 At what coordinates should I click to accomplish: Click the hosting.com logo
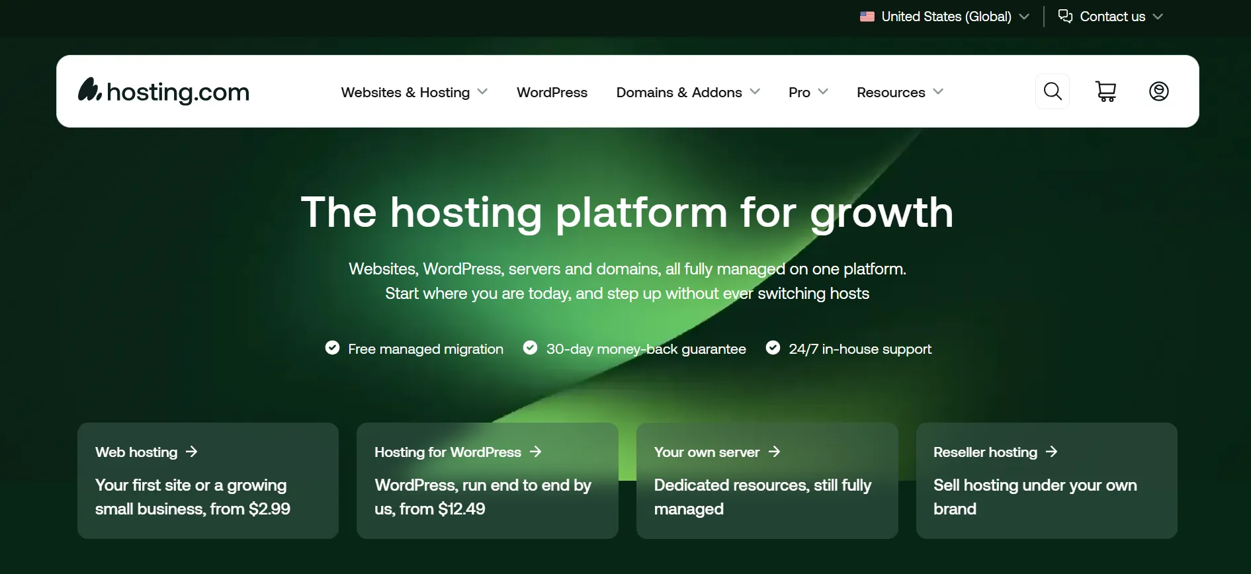coord(163,91)
